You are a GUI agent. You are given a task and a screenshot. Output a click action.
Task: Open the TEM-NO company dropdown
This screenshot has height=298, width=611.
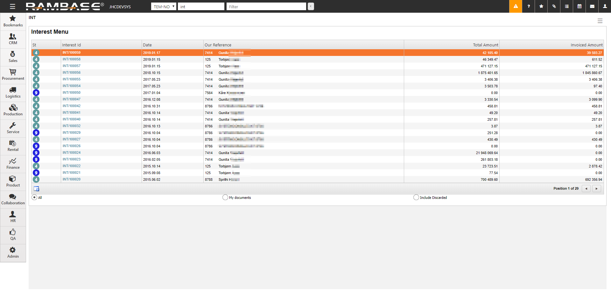(x=164, y=7)
